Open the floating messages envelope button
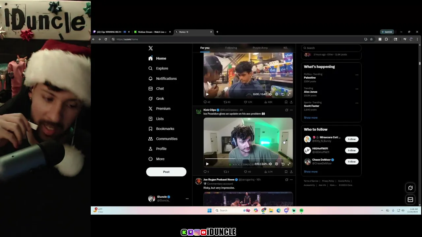422x237 pixels. [x=410, y=199]
